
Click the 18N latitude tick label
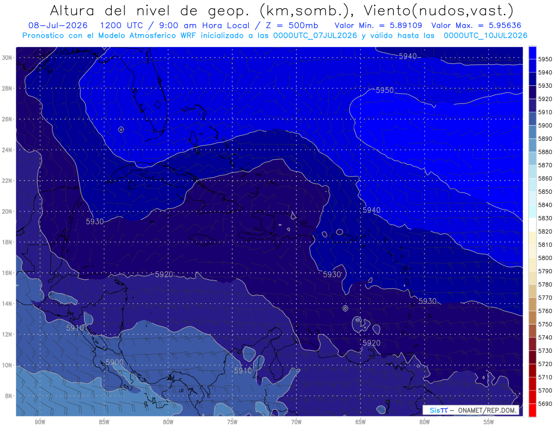pos(6,242)
